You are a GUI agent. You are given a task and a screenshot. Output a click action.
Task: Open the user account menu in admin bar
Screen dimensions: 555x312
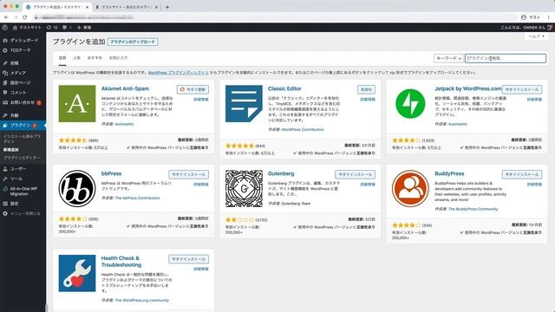[526, 27]
